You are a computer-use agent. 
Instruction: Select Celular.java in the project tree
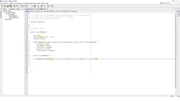[x=14, y=16]
